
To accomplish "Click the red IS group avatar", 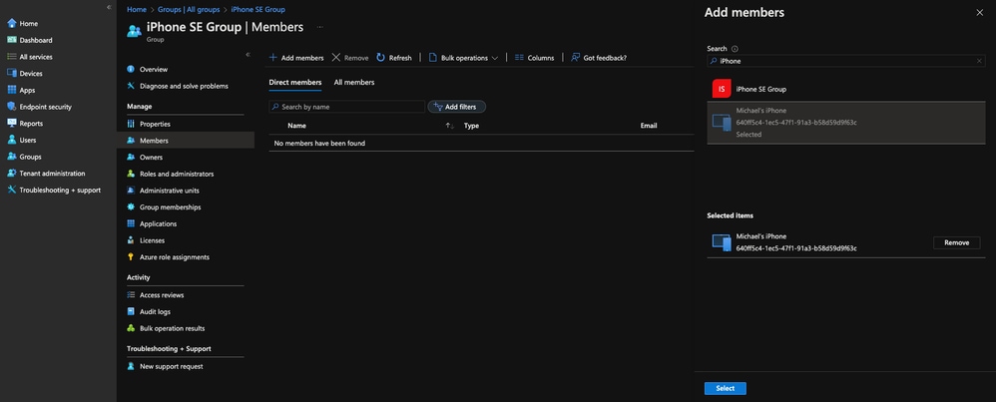I will coord(721,90).
